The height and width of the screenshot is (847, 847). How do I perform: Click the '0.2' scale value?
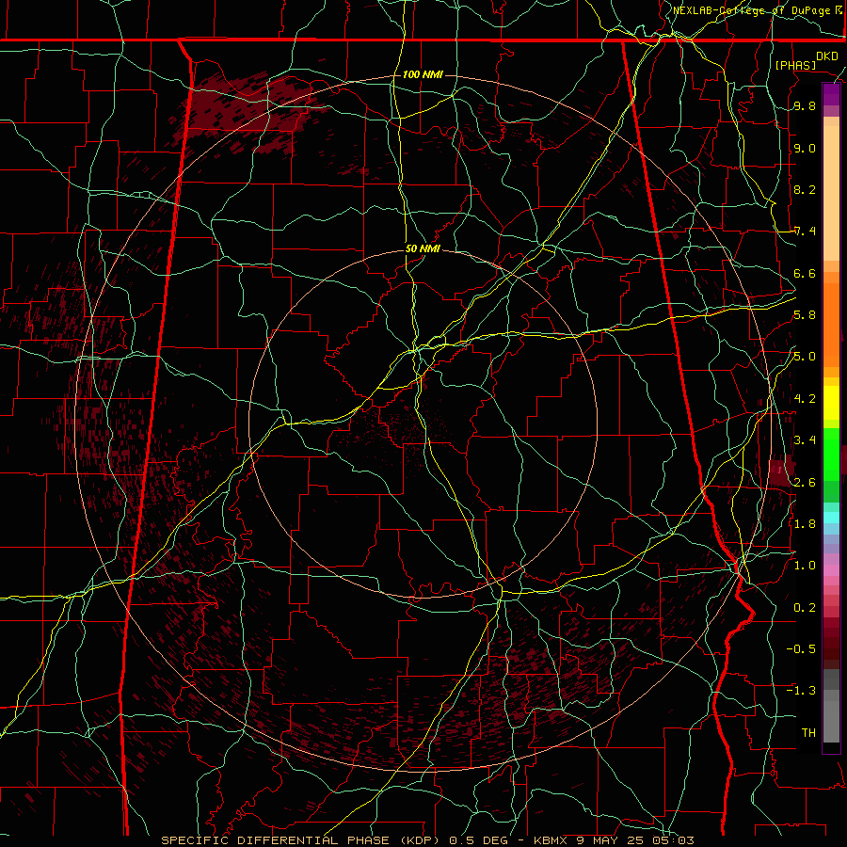pyautogui.click(x=805, y=608)
